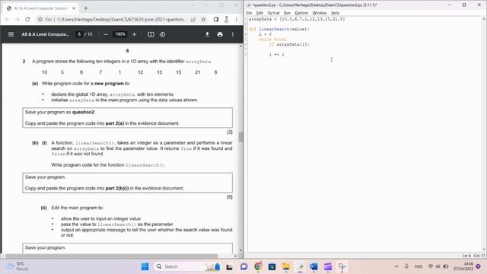
Task: Open the weather widget showing Cloudy
Action: [18, 266]
